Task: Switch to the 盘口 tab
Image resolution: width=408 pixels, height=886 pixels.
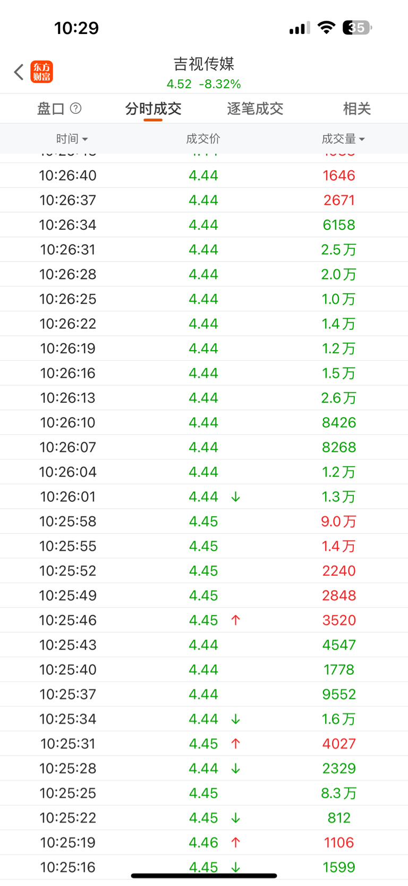Action: (x=51, y=109)
